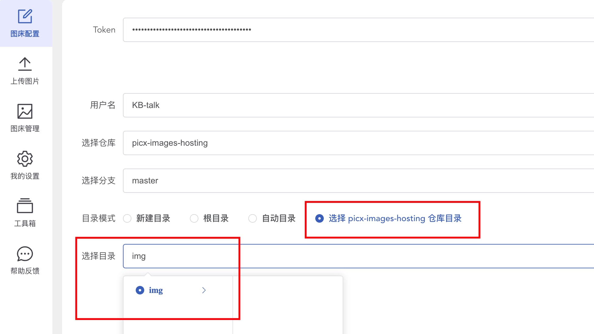The image size is (594, 334).
Task: Open 选择仓库 dropdown with picx-images-hosting
Action: point(335,143)
